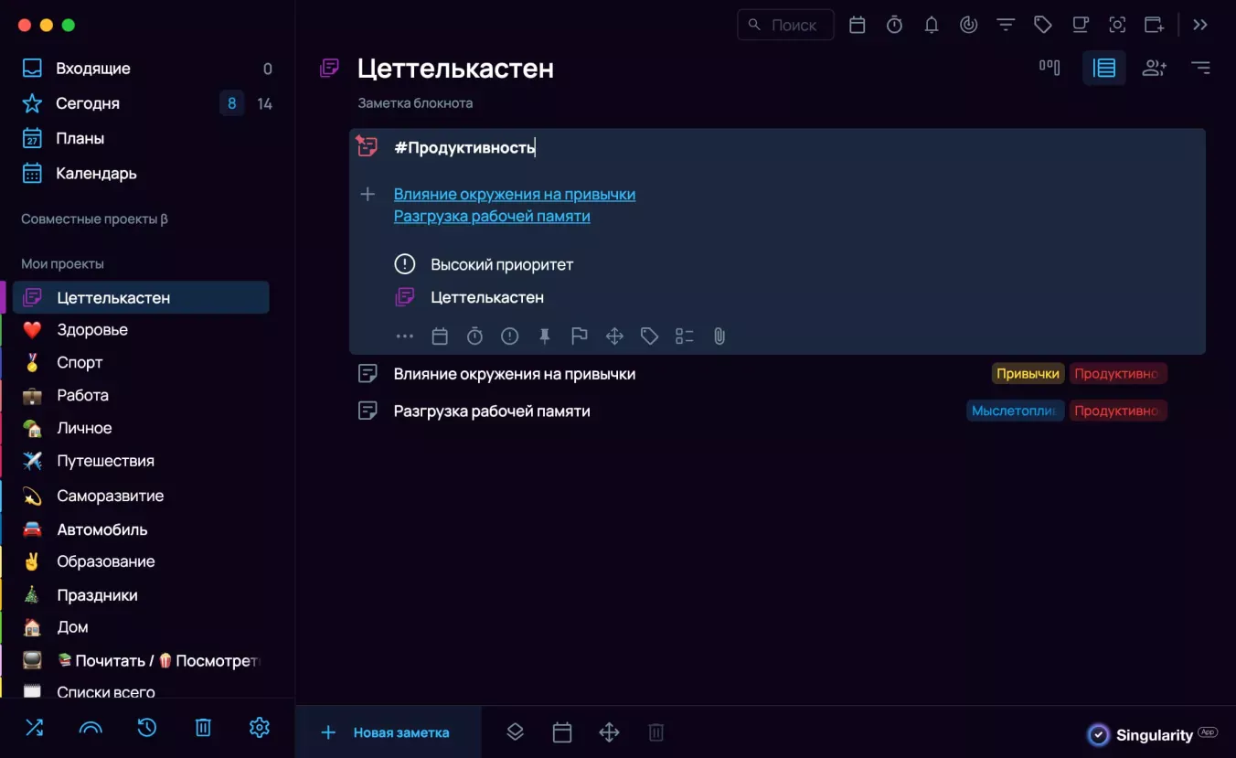The image size is (1236, 758).
Task: Expand the right panel double-chevron
Action: pyautogui.click(x=1200, y=25)
